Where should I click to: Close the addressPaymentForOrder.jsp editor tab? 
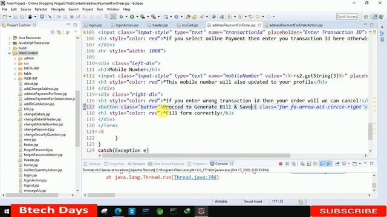point(259,25)
